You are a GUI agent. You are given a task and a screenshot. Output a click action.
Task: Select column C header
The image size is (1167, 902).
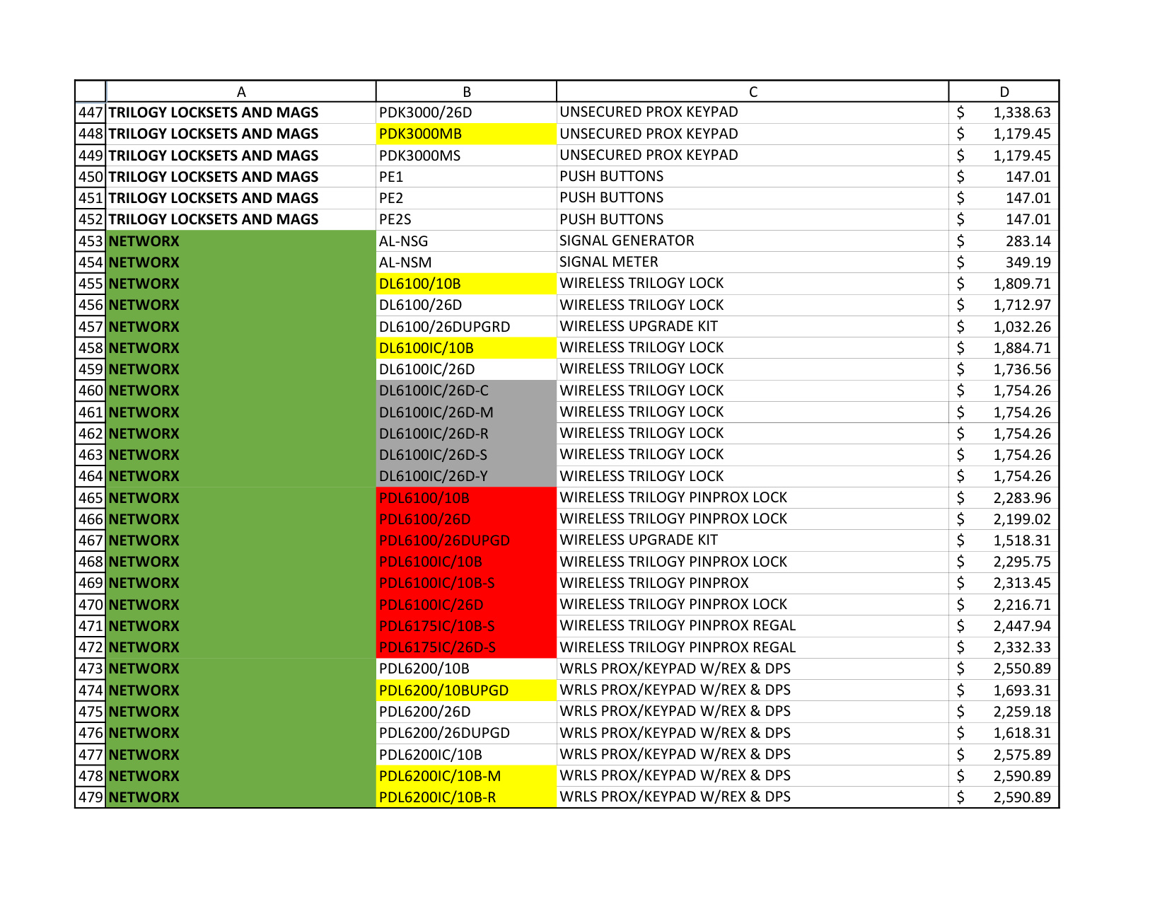(753, 92)
